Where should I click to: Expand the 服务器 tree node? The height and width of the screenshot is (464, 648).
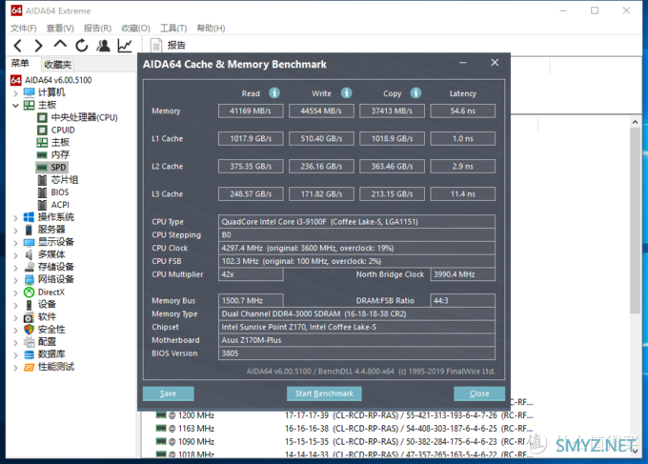(15, 231)
